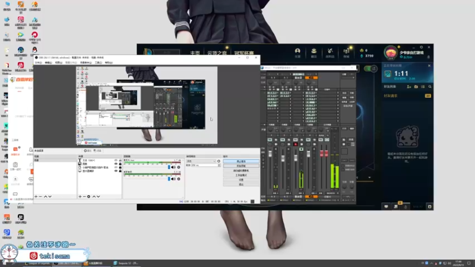Screen dimensions: 475x267
Task: Open the 文件 menu in OBS
Action: [38, 63]
